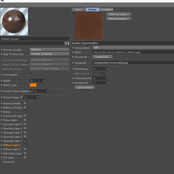Click the Schwarzpunkt animation dot
This screenshot has height=174, width=174.
tap(73, 78)
